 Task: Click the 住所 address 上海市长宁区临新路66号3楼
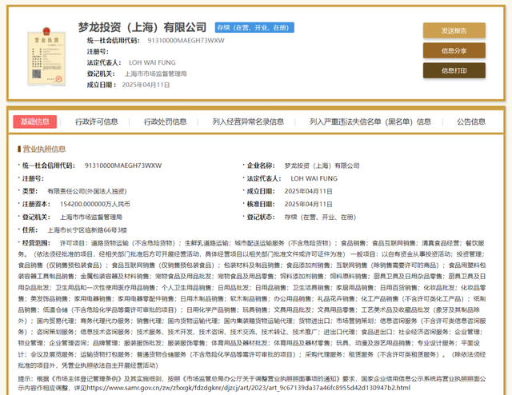pos(87,230)
